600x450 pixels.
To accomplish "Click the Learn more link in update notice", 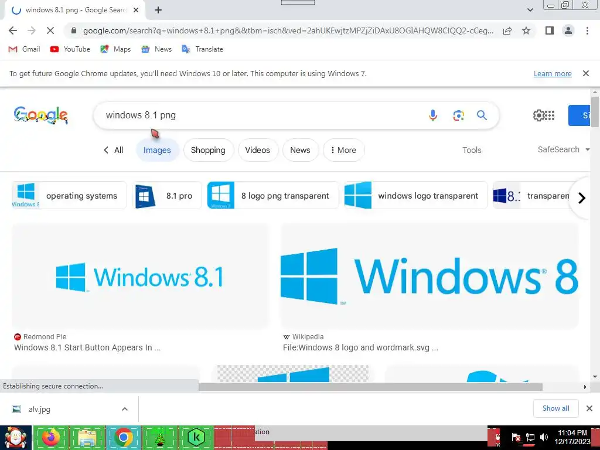I will pyautogui.click(x=553, y=73).
